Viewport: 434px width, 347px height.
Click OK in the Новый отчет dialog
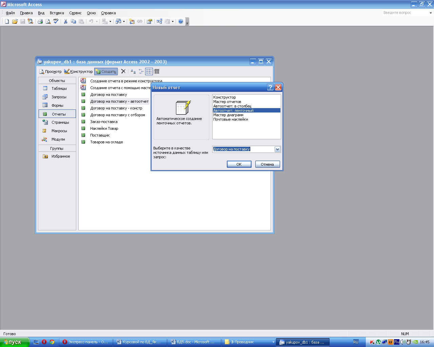(x=239, y=164)
